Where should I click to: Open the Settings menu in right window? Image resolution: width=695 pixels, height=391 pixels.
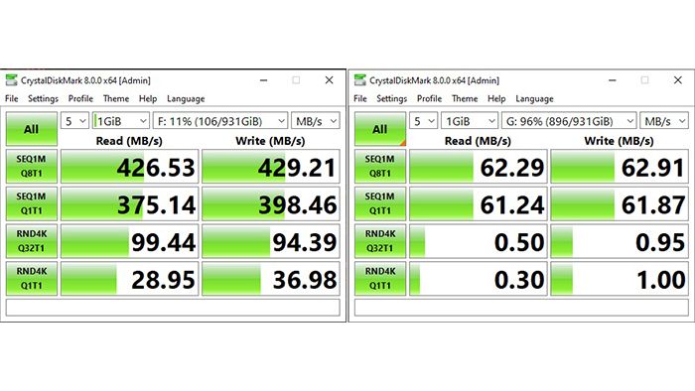coord(392,98)
